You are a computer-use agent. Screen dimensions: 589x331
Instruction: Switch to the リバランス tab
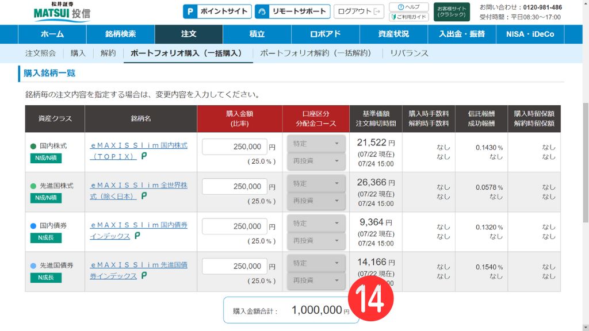[x=409, y=53]
